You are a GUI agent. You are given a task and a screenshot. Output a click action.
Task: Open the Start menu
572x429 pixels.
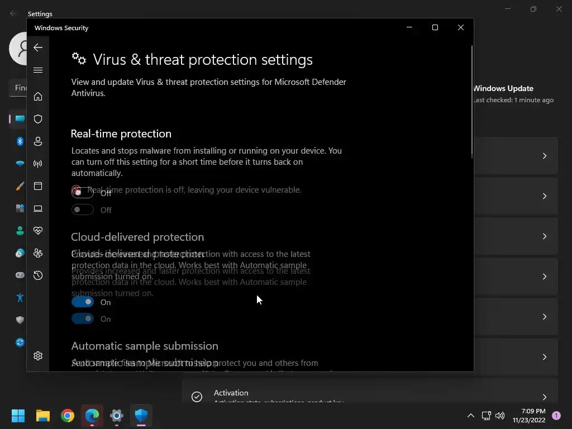point(18,416)
